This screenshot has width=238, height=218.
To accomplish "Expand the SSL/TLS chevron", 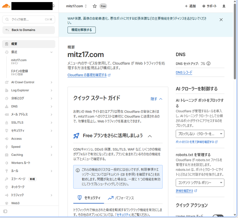I will pyautogui.click(x=52, y=123).
